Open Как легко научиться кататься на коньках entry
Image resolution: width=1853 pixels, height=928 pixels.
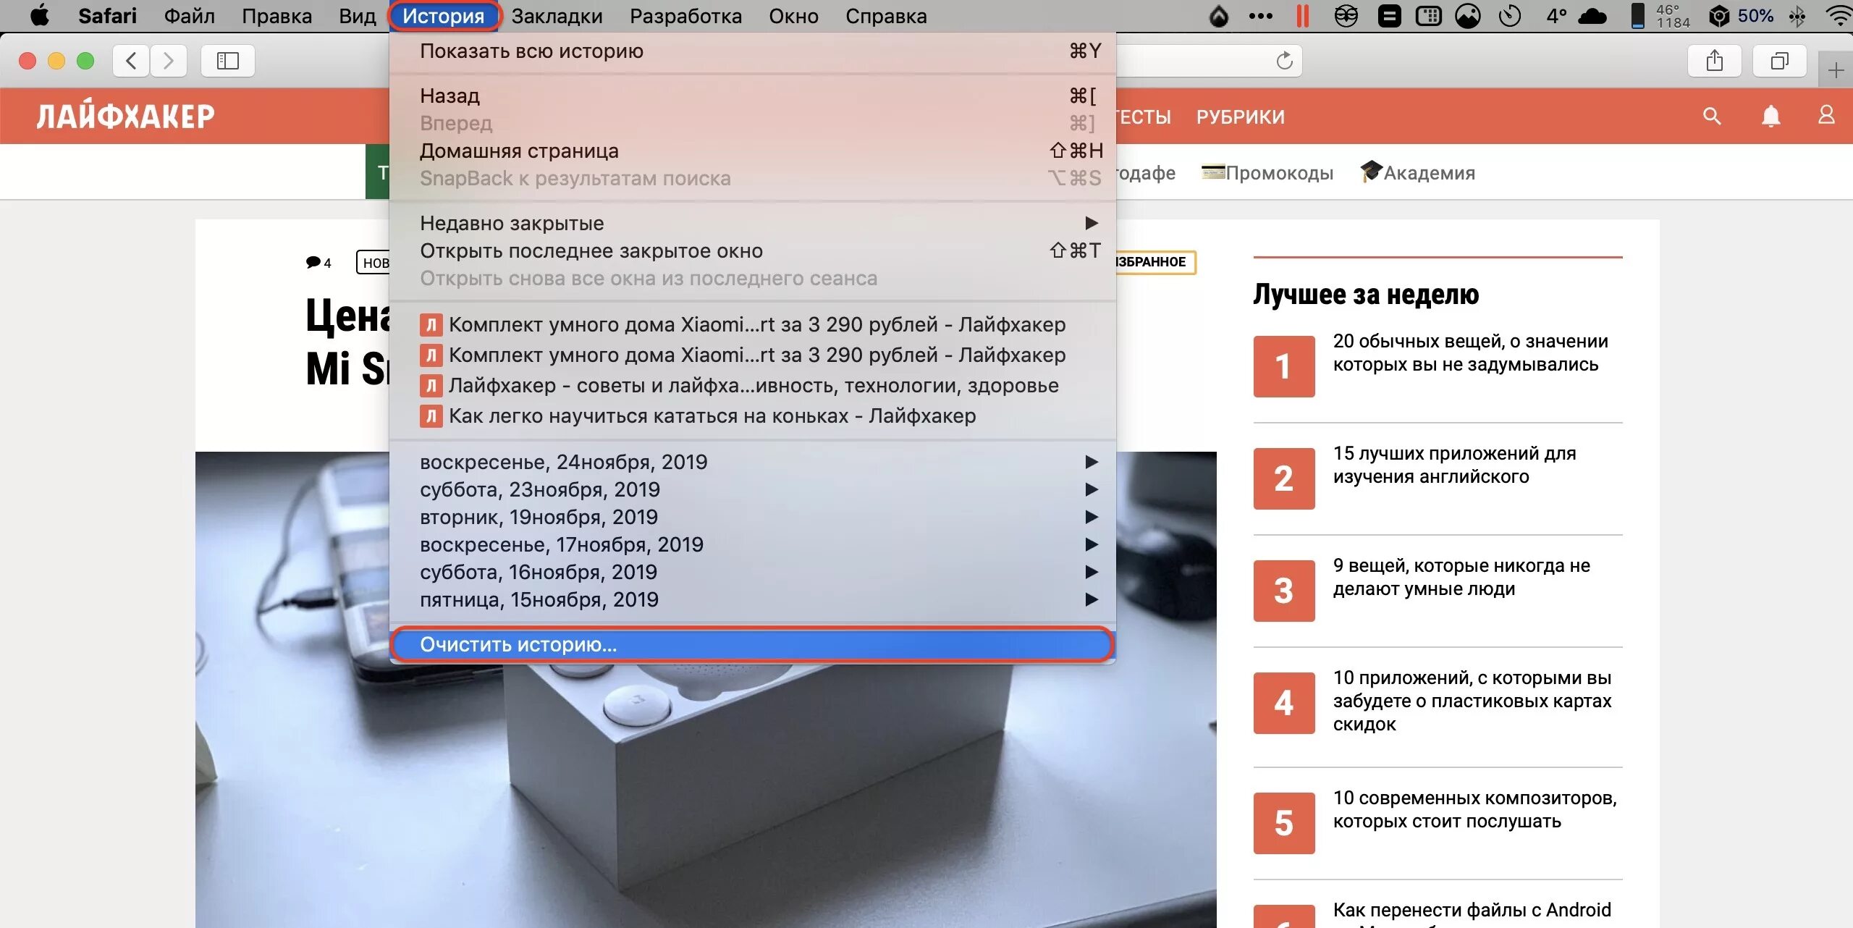point(753,416)
